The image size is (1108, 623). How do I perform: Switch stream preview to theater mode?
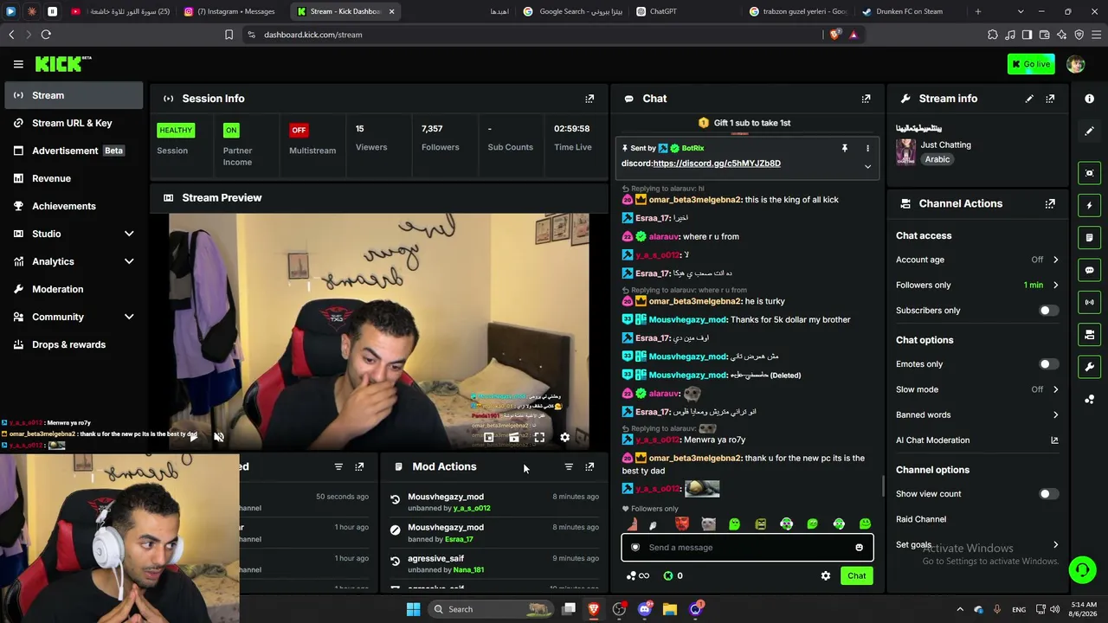(513, 438)
